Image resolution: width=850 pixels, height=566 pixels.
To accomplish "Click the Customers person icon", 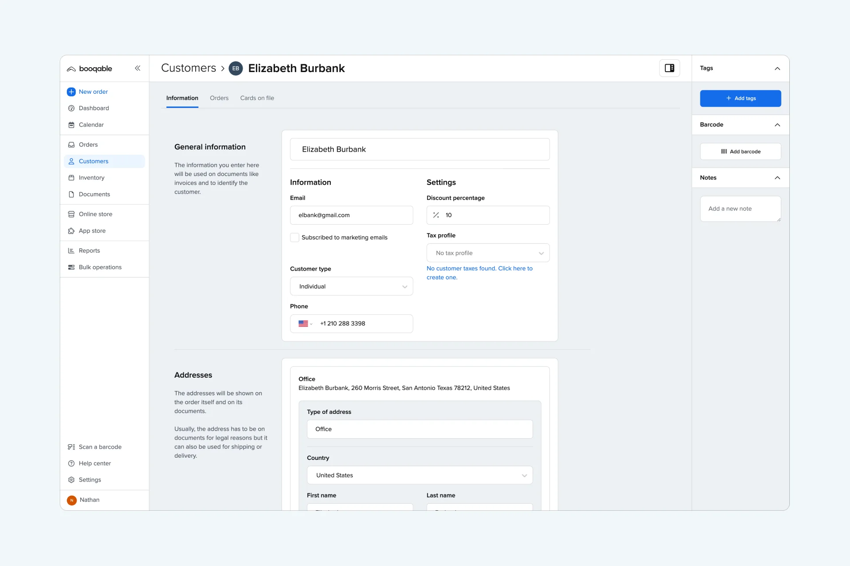I will tap(71, 161).
